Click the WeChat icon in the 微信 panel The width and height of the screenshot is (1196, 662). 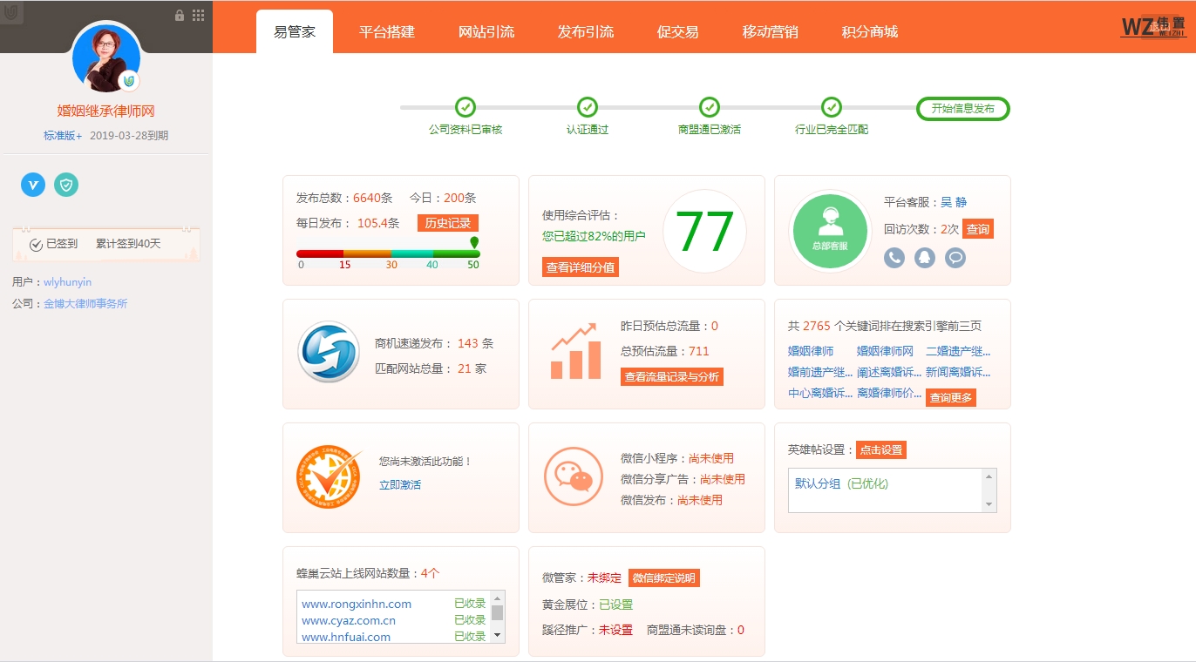tap(574, 477)
